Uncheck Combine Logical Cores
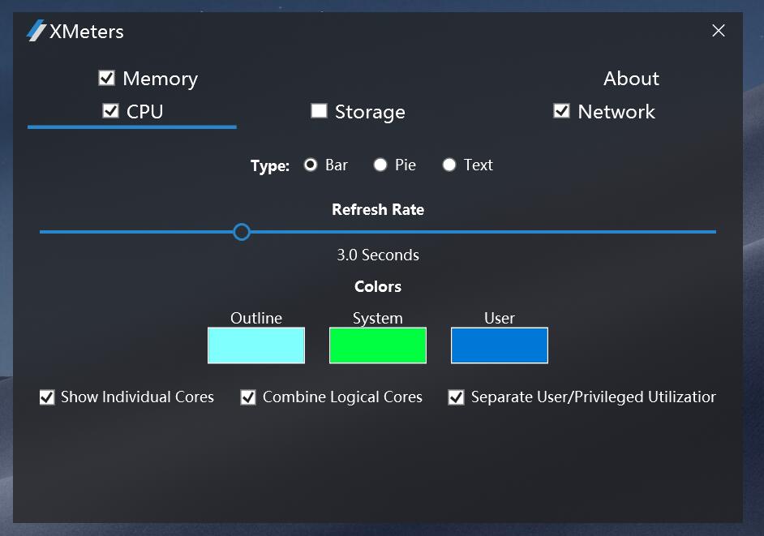This screenshot has width=764, height=536. (x=248, y=397)
